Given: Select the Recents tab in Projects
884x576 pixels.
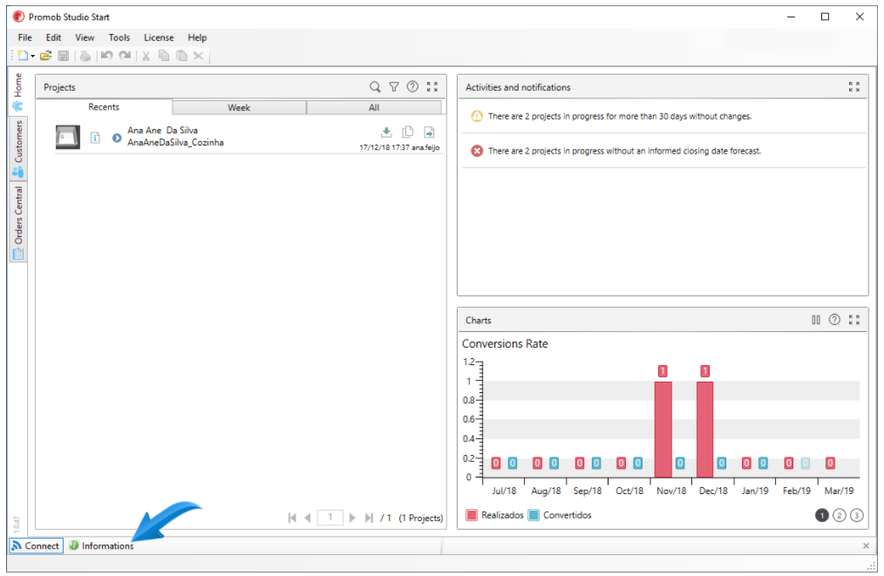Looking at the screenshot, I should pyautogui.click(x=104, y=107).
